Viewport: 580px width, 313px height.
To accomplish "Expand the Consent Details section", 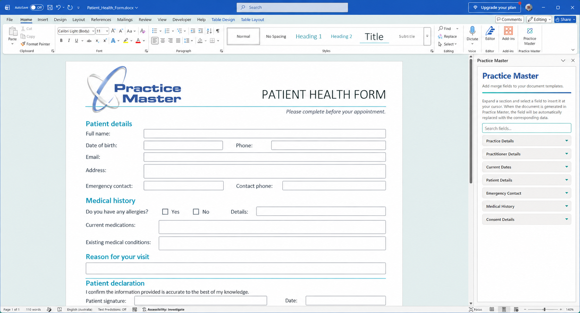I will point(526,219).
